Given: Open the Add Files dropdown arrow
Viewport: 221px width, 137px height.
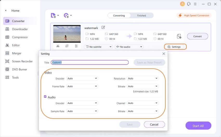Looking at the screenshot, I should pos(58,15).
